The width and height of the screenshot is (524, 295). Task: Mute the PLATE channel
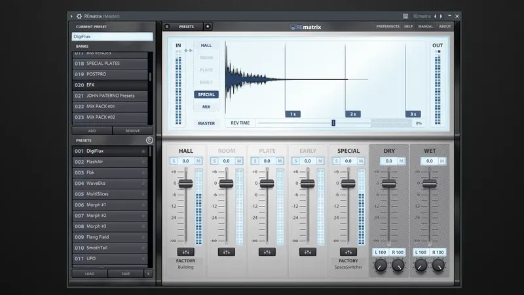(x=280, y=161)
